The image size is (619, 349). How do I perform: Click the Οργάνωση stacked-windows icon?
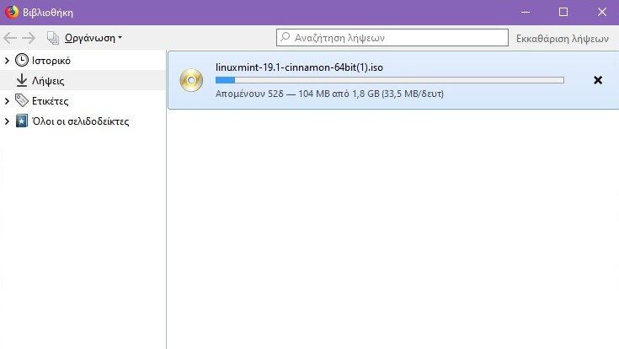click(x=53, y=38)
